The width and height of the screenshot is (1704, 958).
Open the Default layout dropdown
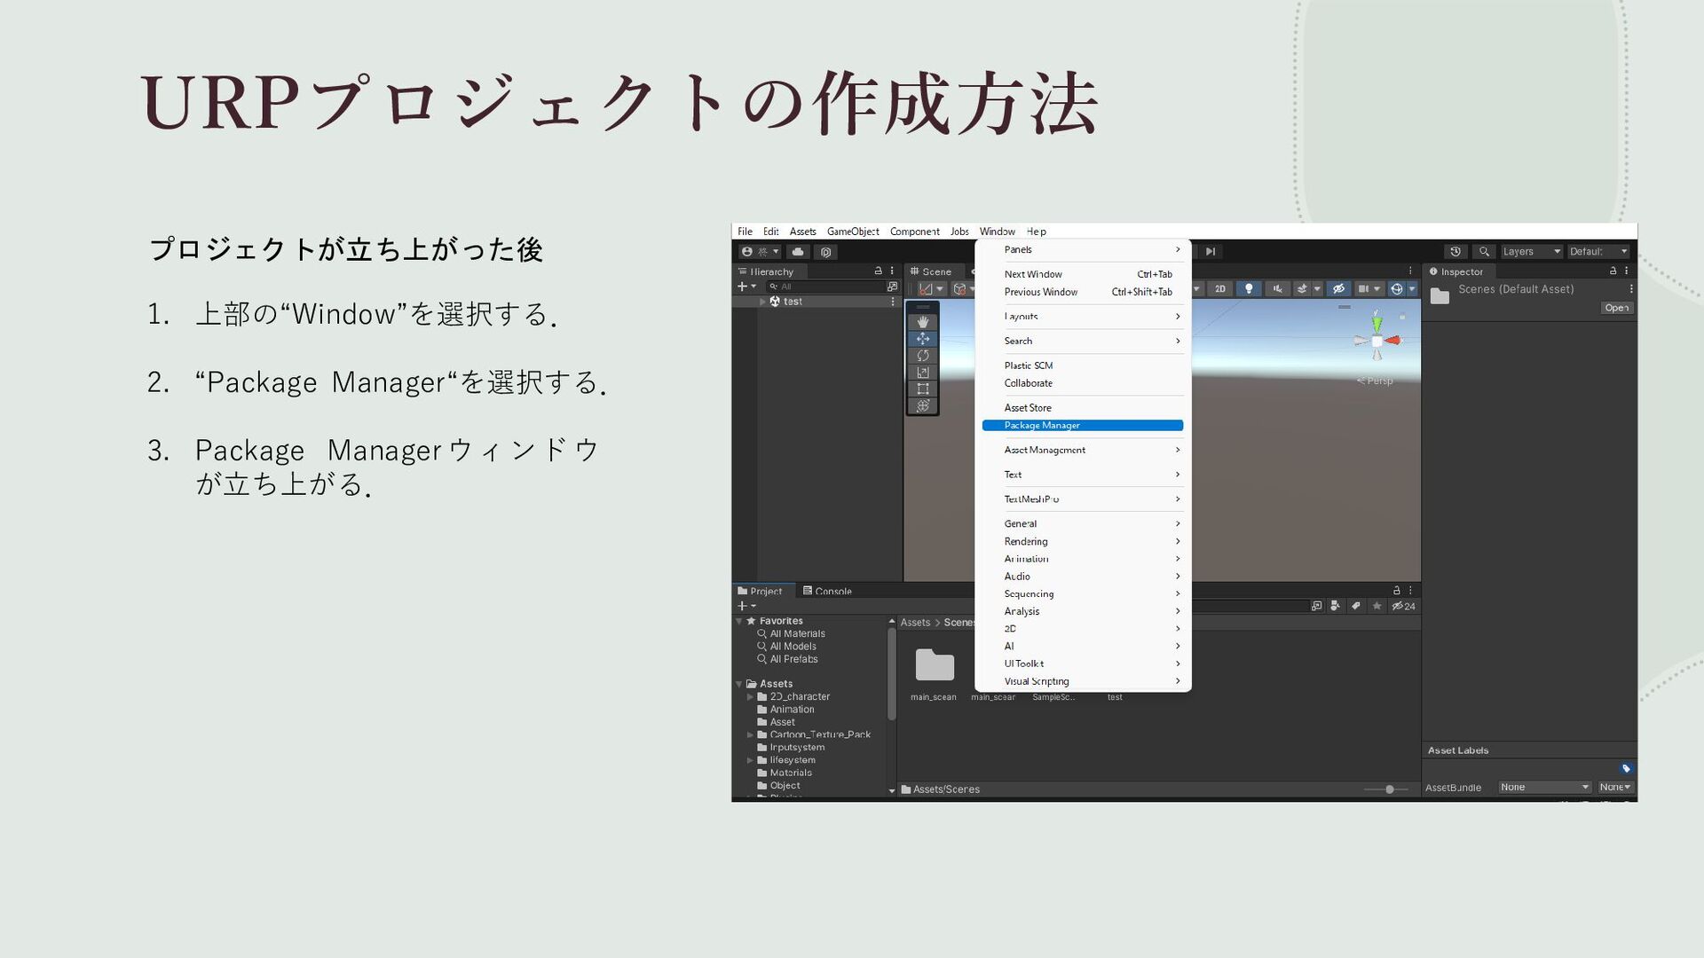(1598, 252)
